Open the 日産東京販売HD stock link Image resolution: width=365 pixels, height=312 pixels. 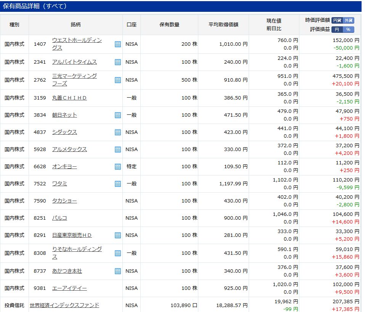tap(72, 235)
